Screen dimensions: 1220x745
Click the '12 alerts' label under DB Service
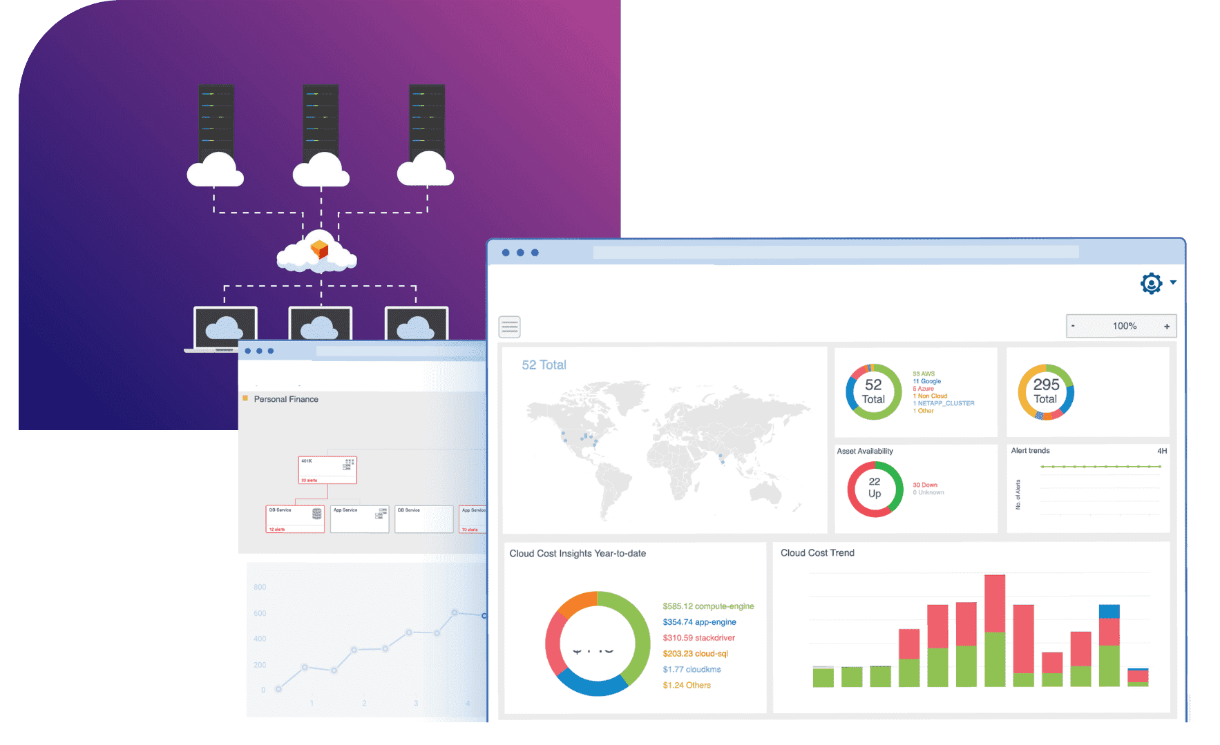(277, 529)
